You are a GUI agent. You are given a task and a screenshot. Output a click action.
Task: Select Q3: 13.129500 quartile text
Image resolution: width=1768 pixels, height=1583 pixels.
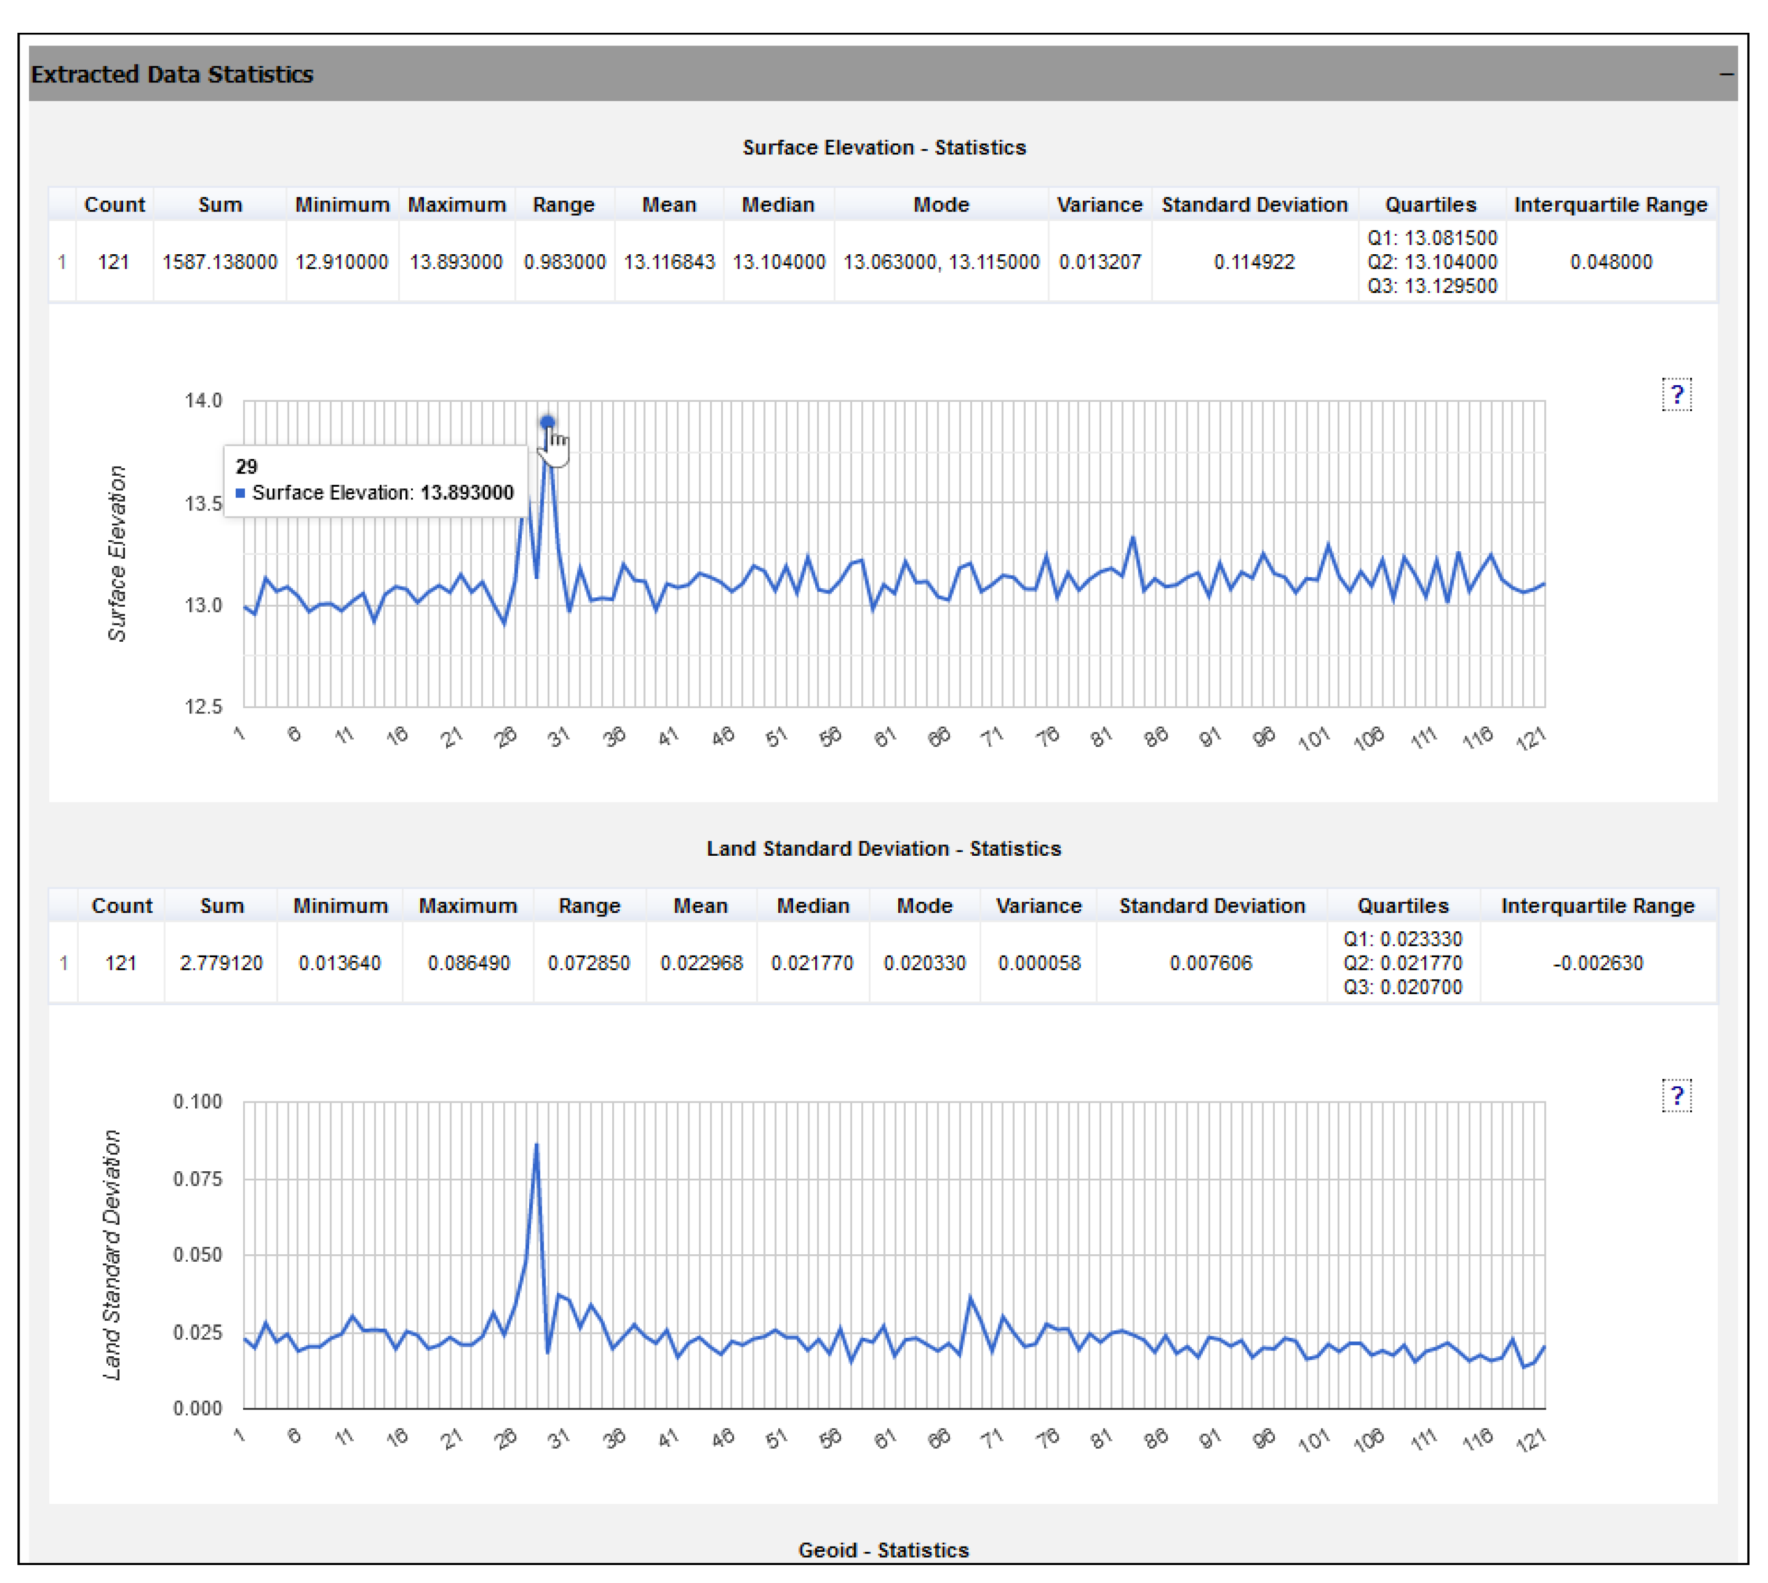(x=1432, y=285)
